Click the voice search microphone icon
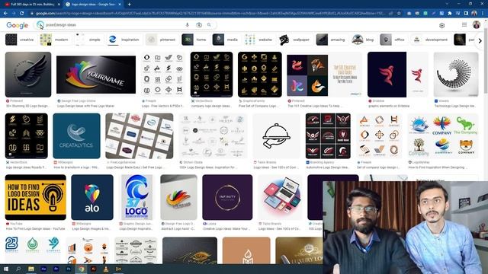The width and height of the screenshot is (488, 274). coord(187,25)
